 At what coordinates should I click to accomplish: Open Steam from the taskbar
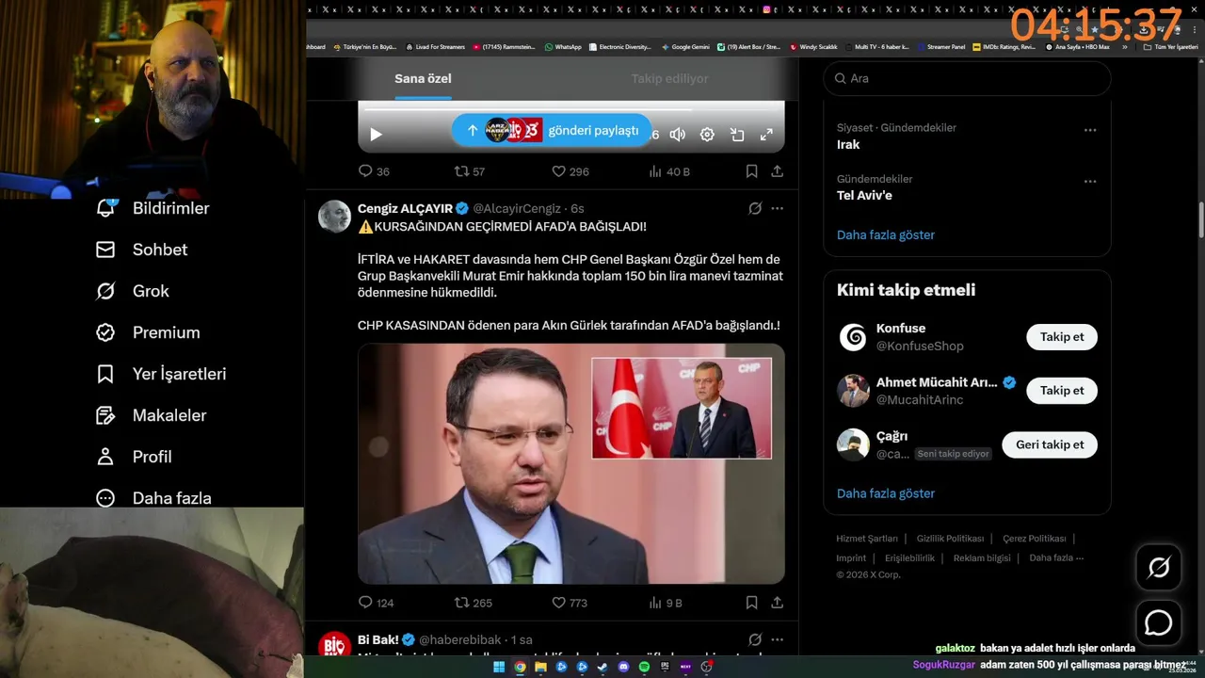[602, 667]
